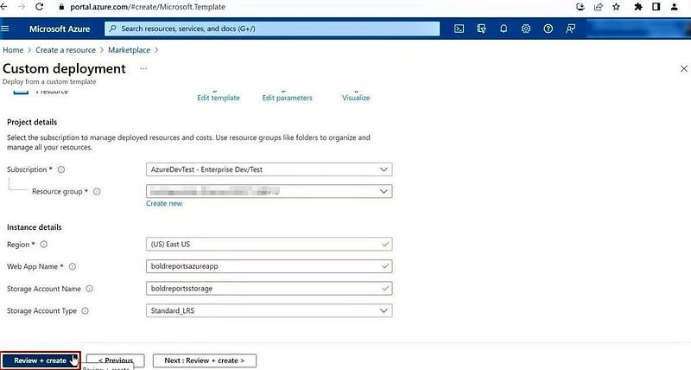Click the Instance details heading
This screenshot has height=370, width=691.
coord(35,227)
